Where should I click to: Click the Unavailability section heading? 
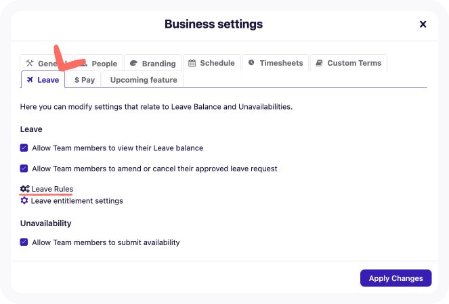(x=46, y=223)
